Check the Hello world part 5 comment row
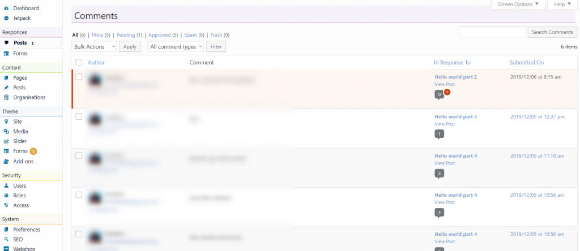580x251 pixels. [78, 116]
